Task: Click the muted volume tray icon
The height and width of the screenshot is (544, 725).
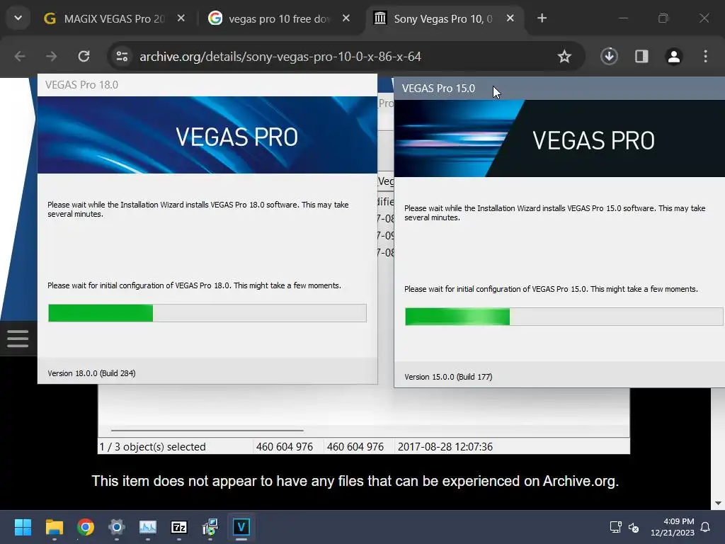Action: click(634, 527)
